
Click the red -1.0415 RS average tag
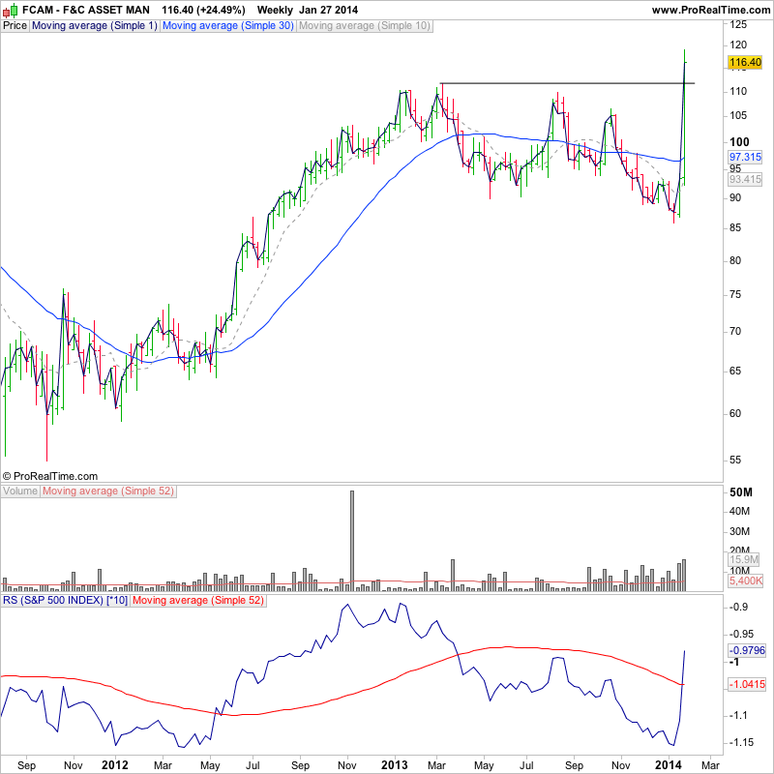(747, 685)
